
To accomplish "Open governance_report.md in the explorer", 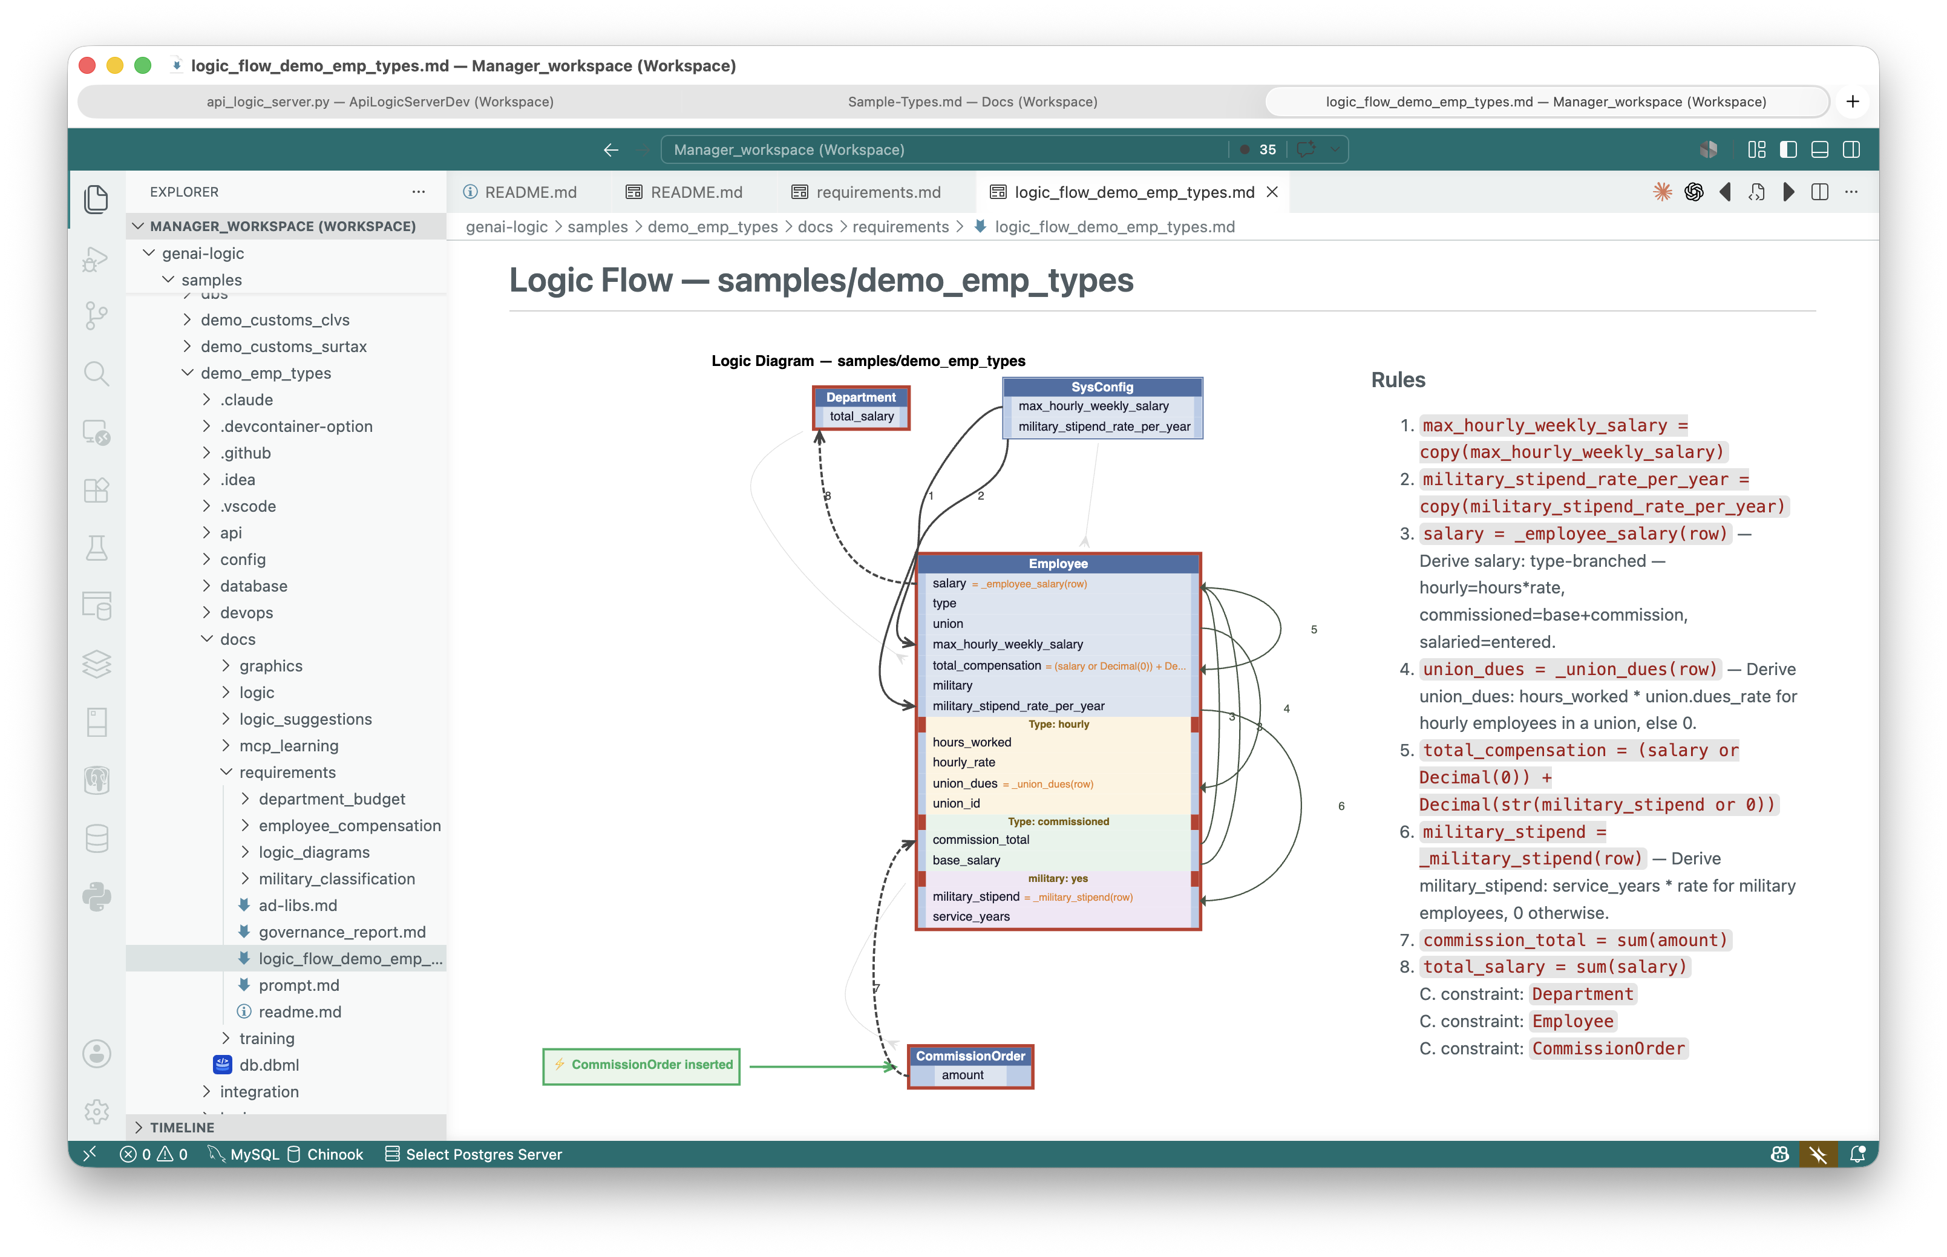I will pos(341,932).
